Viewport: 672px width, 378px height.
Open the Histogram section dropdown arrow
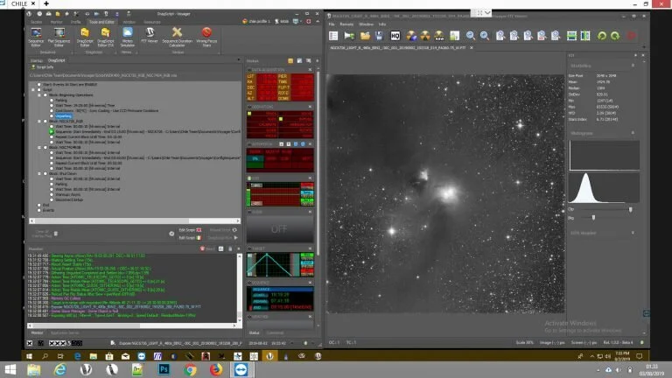point(633,133)
